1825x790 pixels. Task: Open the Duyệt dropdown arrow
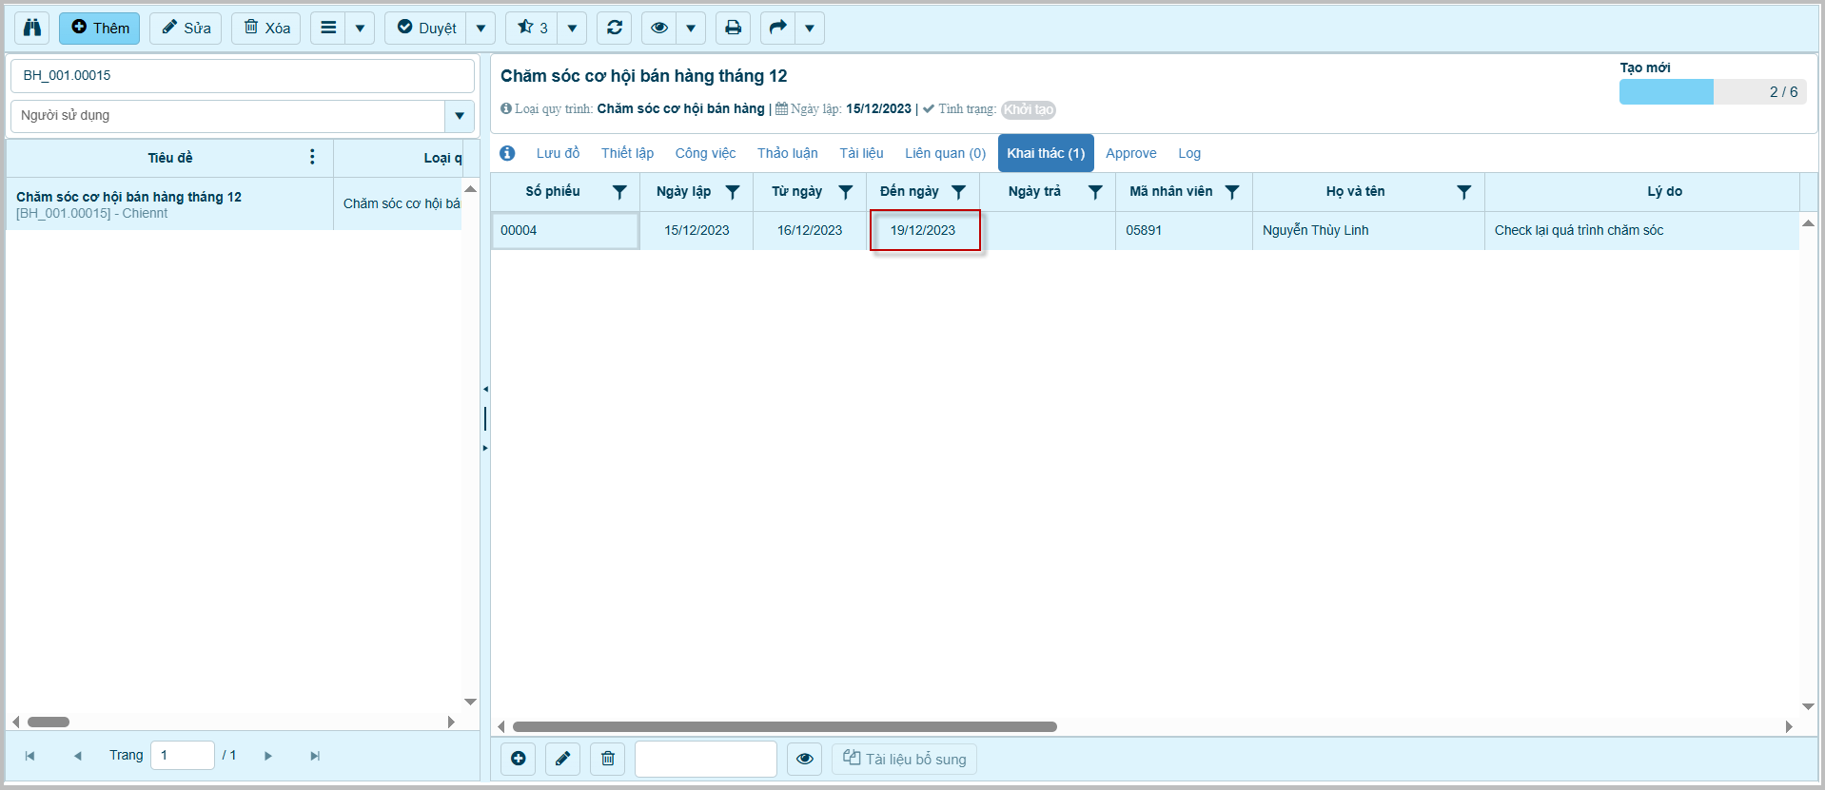pyautogui.click(x=481, y=28)
